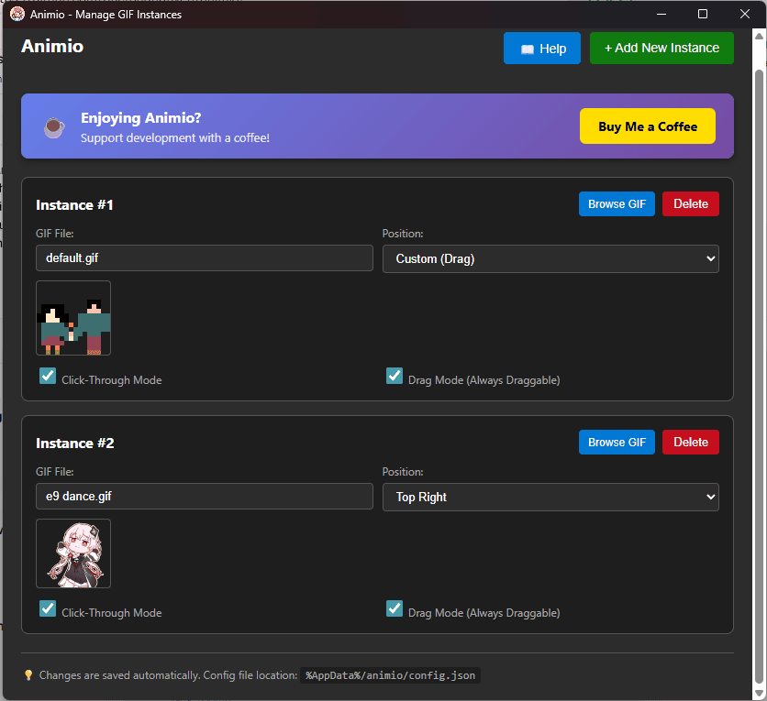Open the Custom (Drag) position dropdown
Image resolution: width=767 pixels, height=701 pixels.
click(550, 259)
